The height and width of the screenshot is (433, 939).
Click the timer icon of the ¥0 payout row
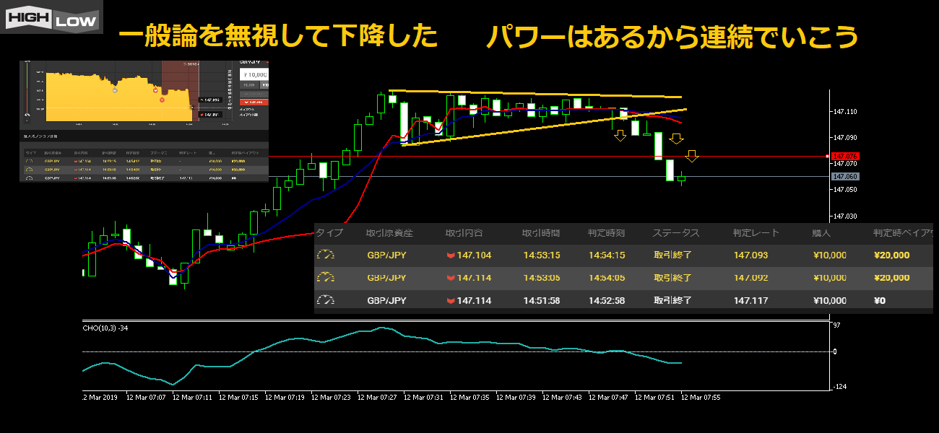(x=326, y=301)
